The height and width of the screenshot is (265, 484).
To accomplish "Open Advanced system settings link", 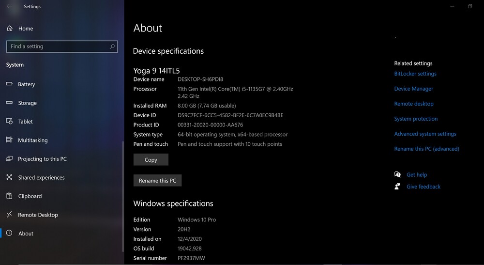I will [x=425, y=134].
